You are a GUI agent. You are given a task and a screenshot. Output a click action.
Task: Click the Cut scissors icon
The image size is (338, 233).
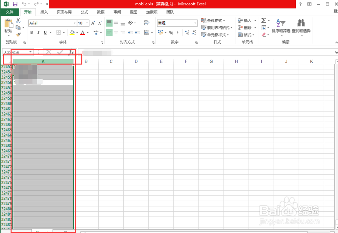[x=18, y=21]
